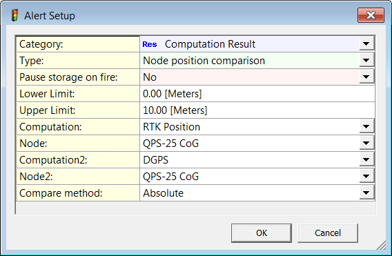Click the window resize grip corner
The height and width of the screenshot is (256, 392).
[382, 245]
